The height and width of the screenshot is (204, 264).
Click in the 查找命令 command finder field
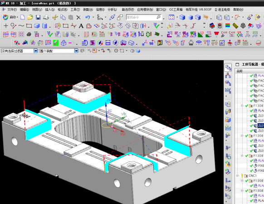tap(142, 17)
